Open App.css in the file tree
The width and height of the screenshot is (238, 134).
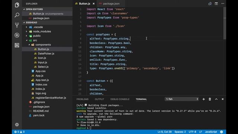pos(47,71)
